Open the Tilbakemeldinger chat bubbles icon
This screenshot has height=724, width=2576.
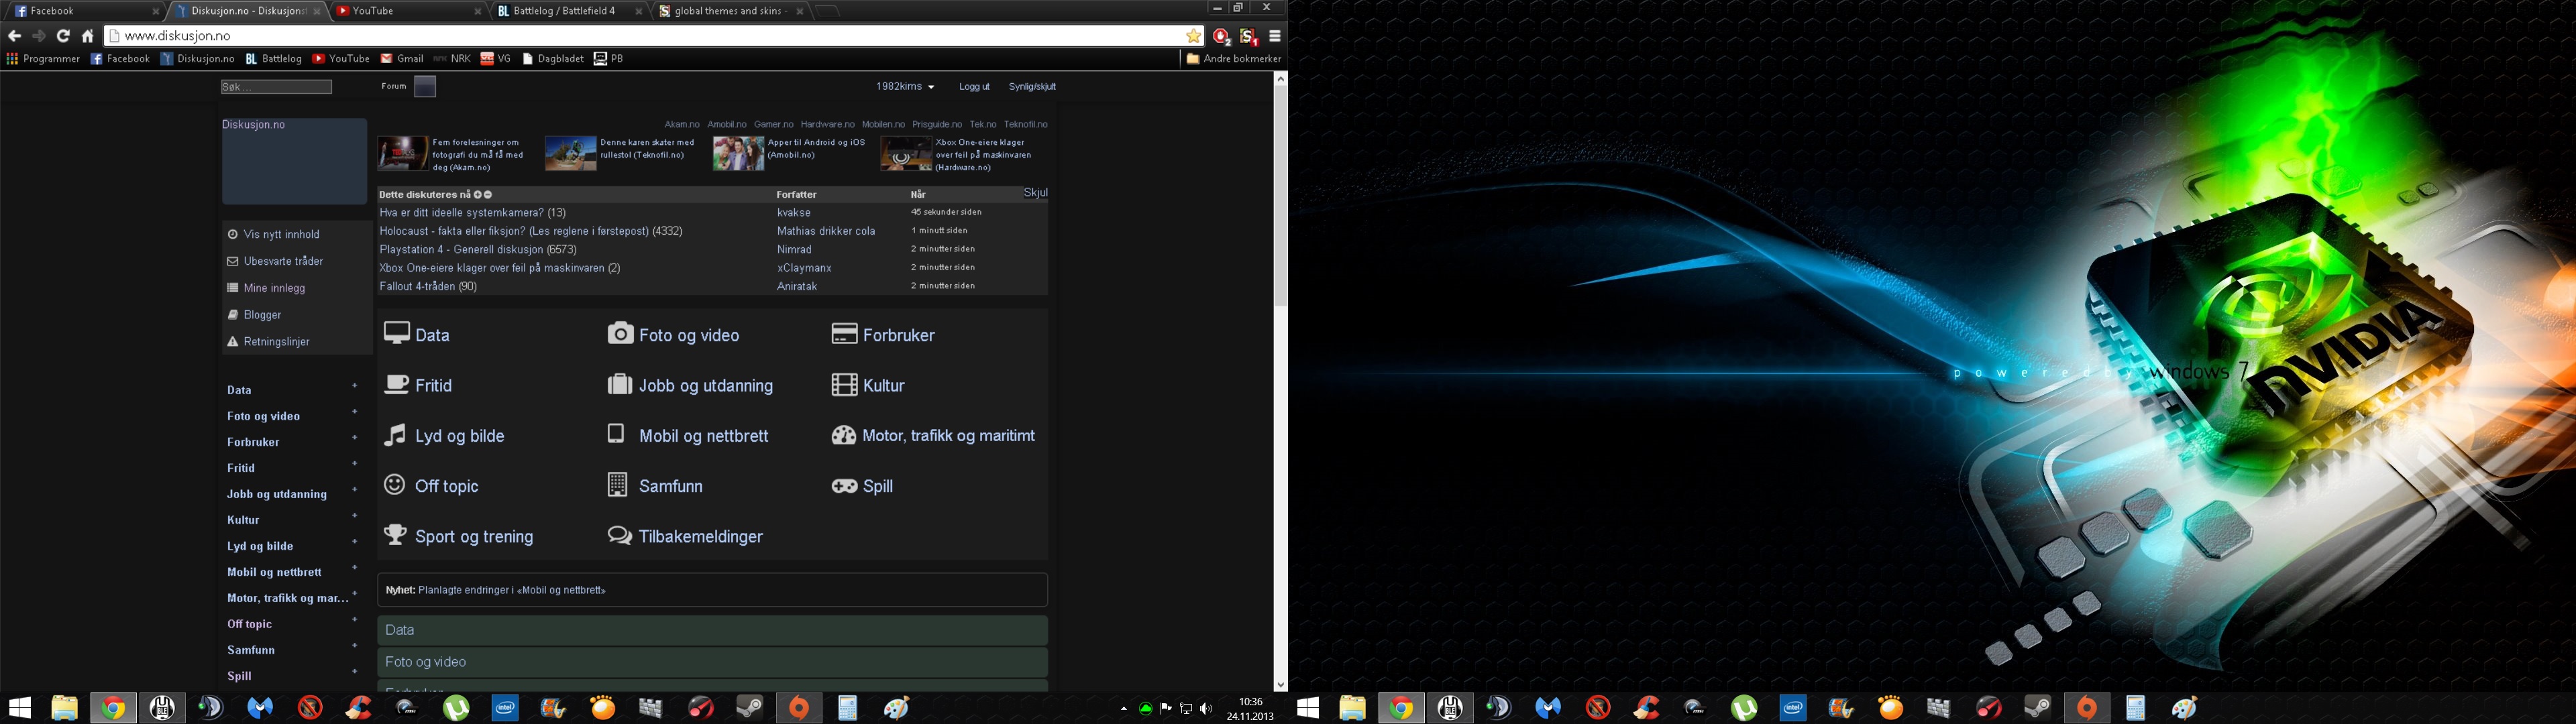(620, 536)
